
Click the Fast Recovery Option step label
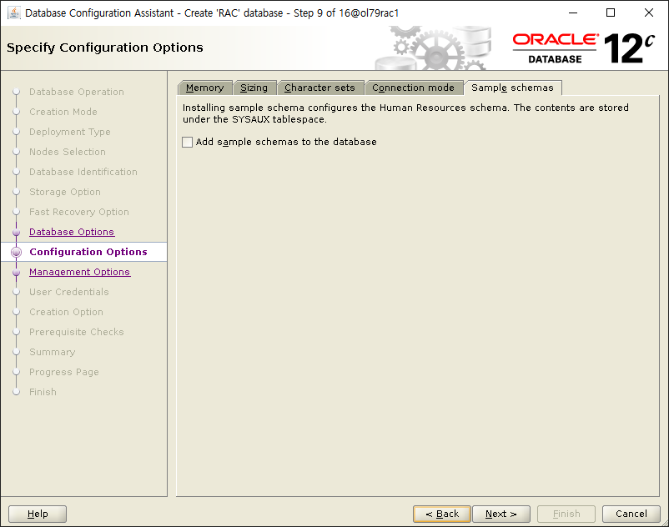pyautogui.click(x=79, y=212)
